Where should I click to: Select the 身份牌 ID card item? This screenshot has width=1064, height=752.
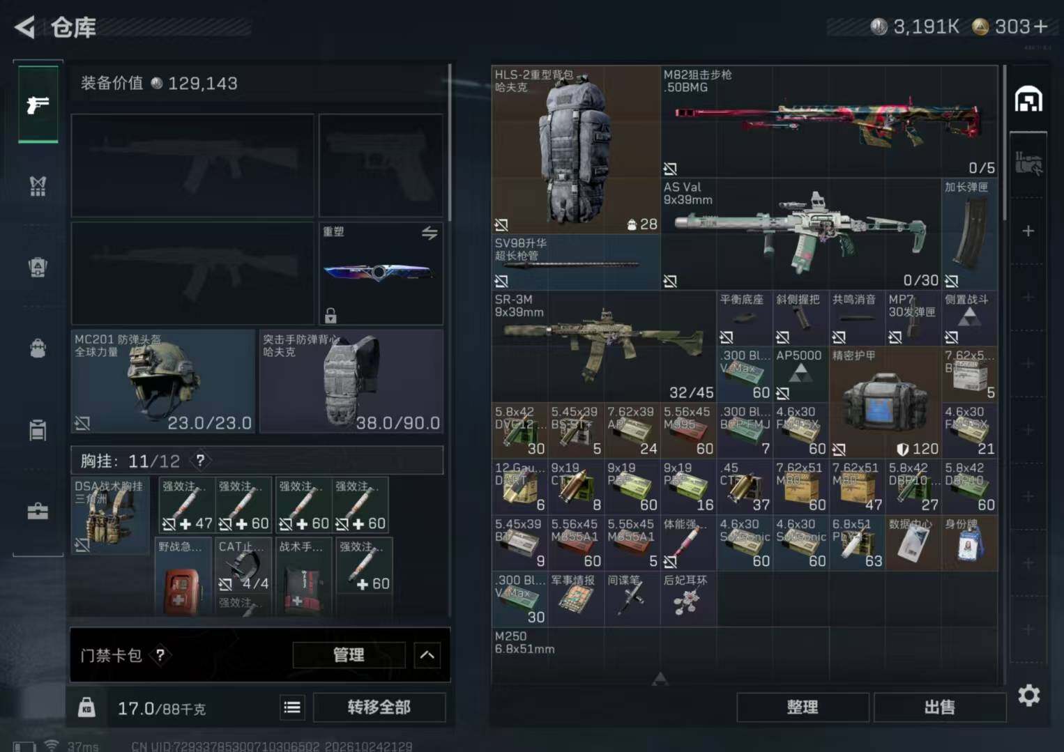point(970,543)
